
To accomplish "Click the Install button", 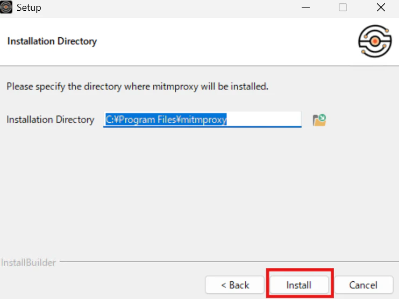I will tap(299, 285).
